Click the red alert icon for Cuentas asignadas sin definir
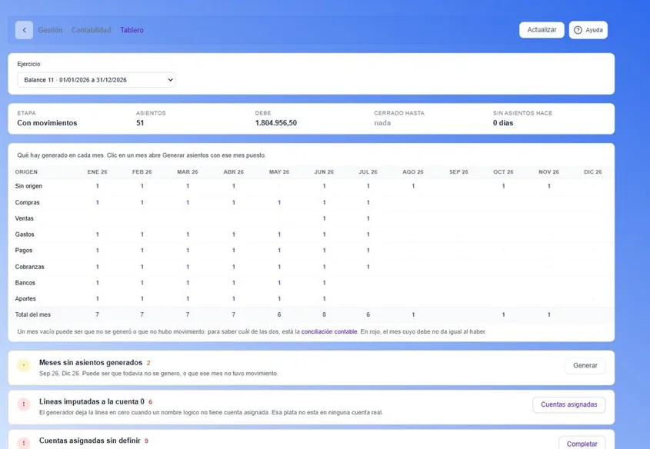650x449 pixels. 24,443
